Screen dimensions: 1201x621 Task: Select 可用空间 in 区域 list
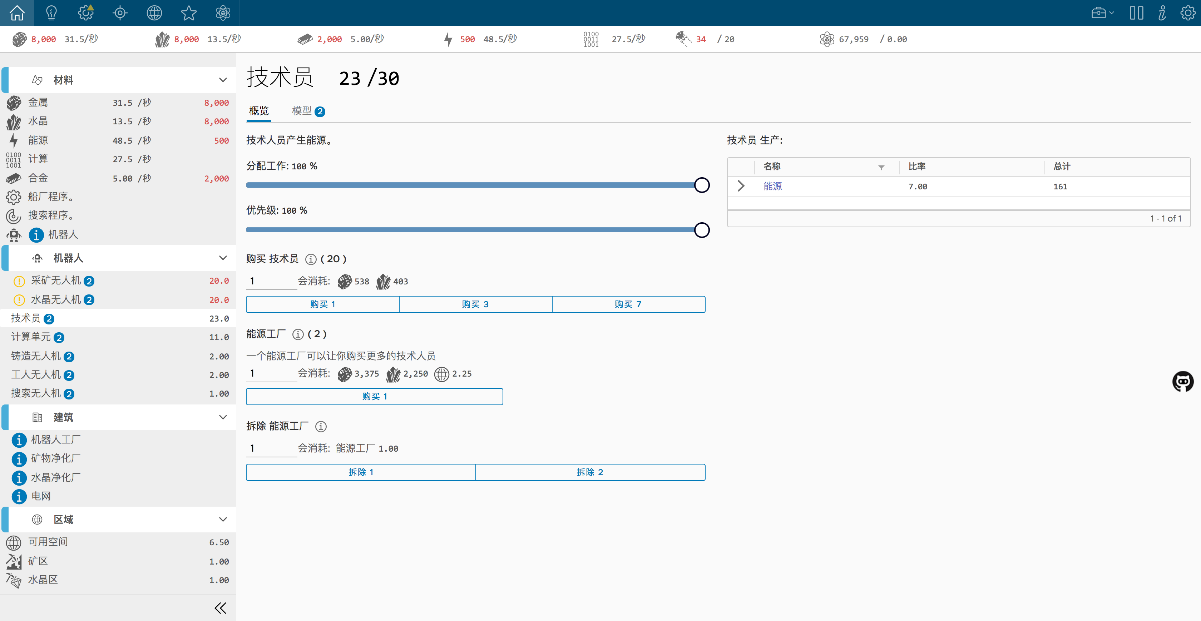click(118, 542)
